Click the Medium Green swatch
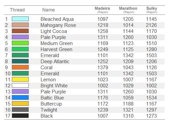Image resolution: width=169 pixels, height=123 pixels. [x=20, y=43]
